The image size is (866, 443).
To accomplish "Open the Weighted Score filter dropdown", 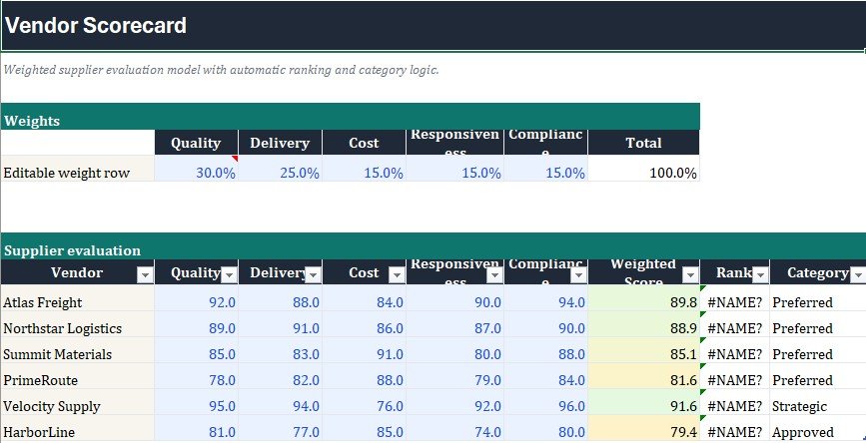I will 690,274.
